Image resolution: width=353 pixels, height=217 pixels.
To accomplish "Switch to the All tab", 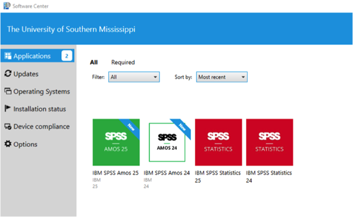I will point(94,63).
